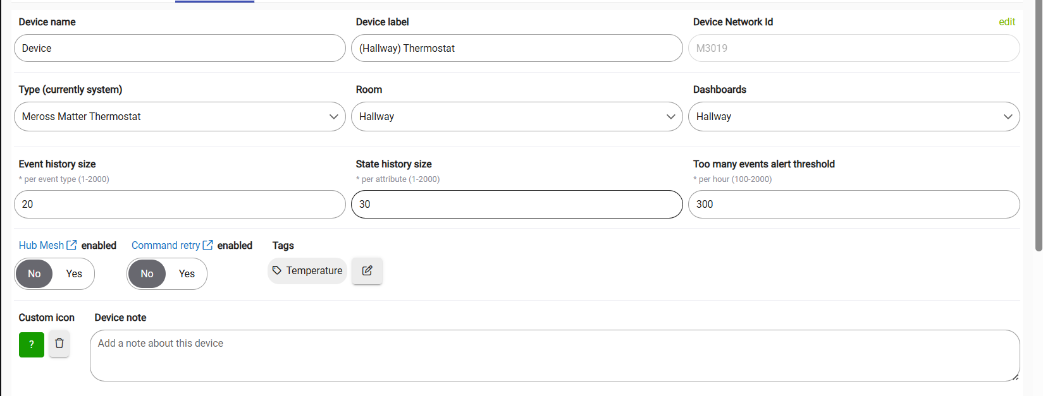
Task: Set Hub Mesh enabled to No
Action: [x=34, y=273]
